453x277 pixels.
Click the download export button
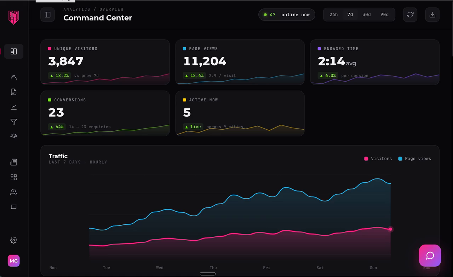[x=432, y=14]
